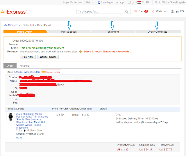Open My AliExpress breadcrumb link
The height and width of the screenshot is (156, 186).
point(12,25)
